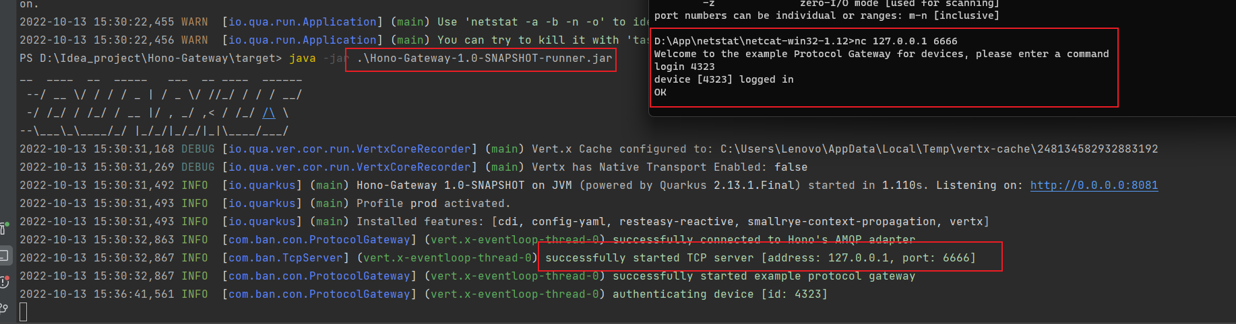Click the PowerShell prompt path D:\Idea_project\Hono-Gateway\target

click(160, 58)
